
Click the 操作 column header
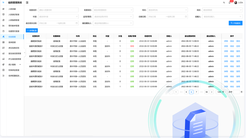point(232,36)
